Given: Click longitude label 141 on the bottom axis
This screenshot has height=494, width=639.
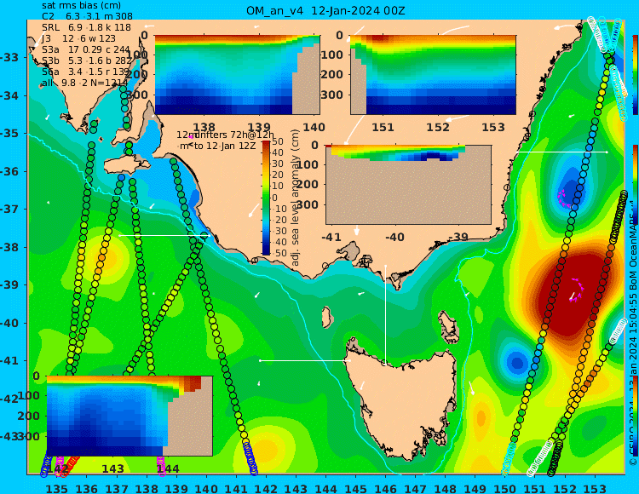Looking at the screenshot, I should [236, 489].
